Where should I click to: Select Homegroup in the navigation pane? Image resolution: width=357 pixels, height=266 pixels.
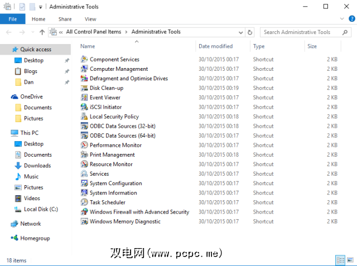pos(35,239)
